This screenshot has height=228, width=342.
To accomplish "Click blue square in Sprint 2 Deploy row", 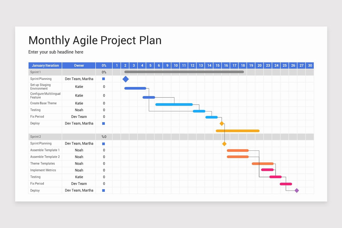I will [103, 190].
